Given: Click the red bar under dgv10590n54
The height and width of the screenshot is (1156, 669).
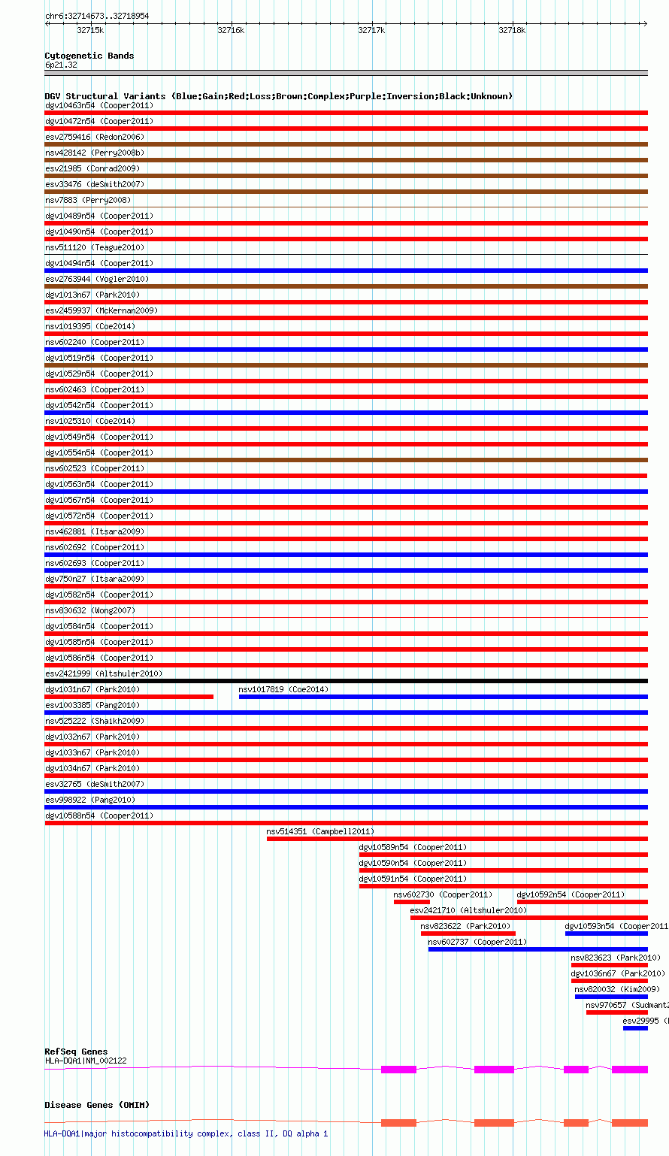Looking at the screenshot, I should [504, 870].
